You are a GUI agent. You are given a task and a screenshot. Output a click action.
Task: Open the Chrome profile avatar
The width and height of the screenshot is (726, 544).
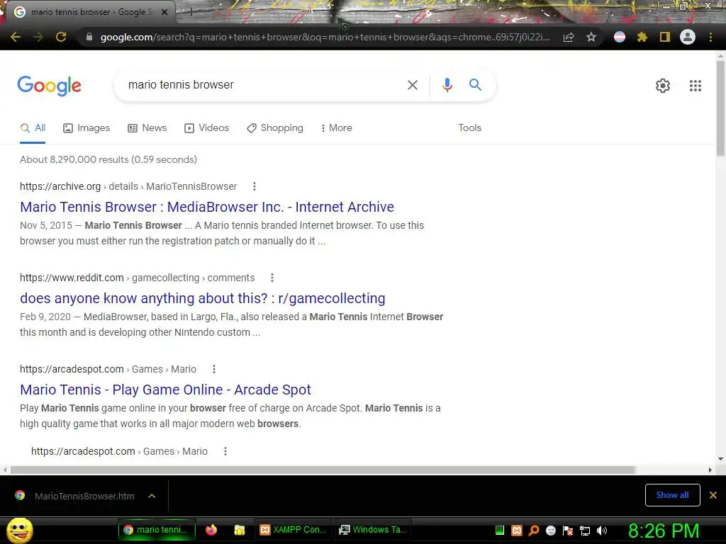[688, 37]
